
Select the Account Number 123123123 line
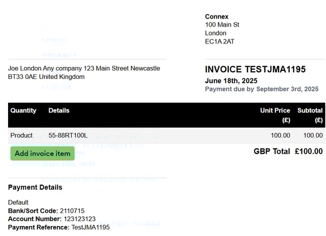pyautogui.click(x=52, y=219)
